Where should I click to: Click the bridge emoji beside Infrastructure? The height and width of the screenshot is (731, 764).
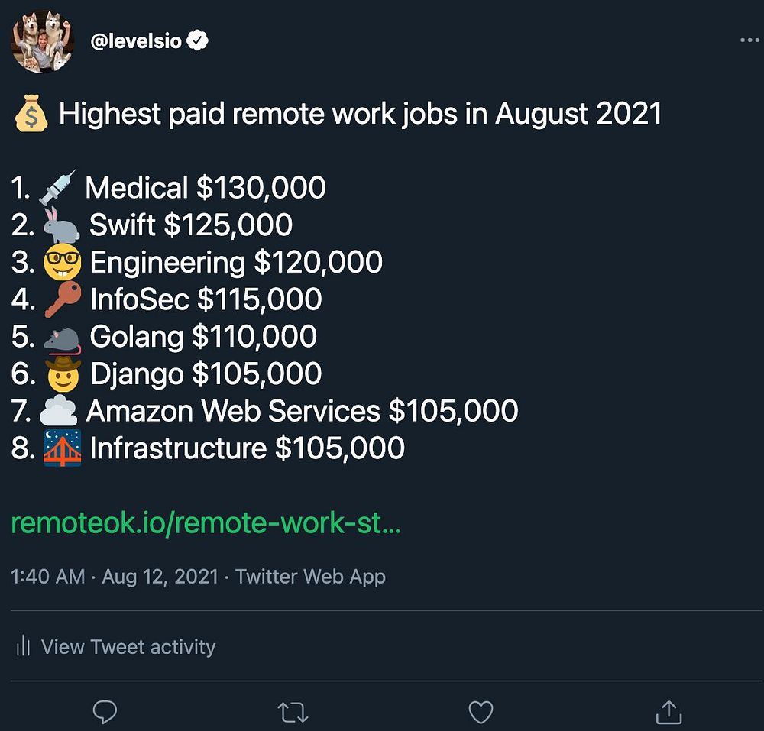62,449
